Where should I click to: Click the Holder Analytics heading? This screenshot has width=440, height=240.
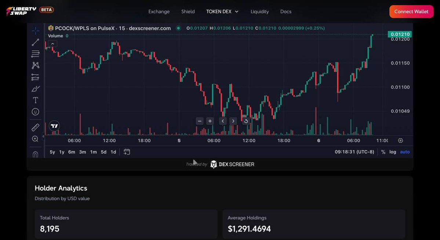point(61,188)
